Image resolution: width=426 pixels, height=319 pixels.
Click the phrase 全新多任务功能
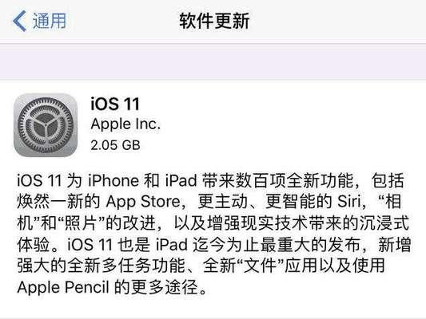click(x=126, y=266)
